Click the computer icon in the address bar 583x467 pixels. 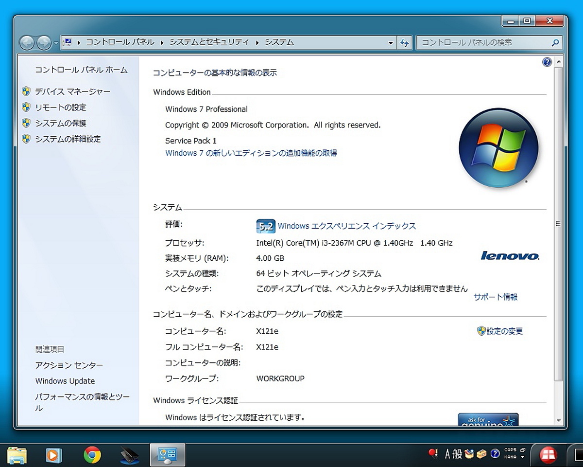(x=68, y=42)
